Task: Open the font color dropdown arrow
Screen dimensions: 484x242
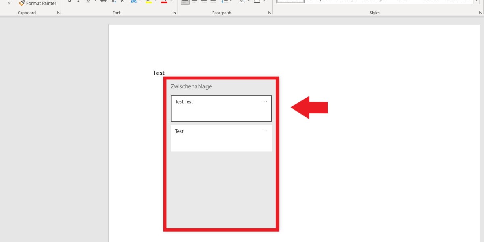Action: pos(171,1)
